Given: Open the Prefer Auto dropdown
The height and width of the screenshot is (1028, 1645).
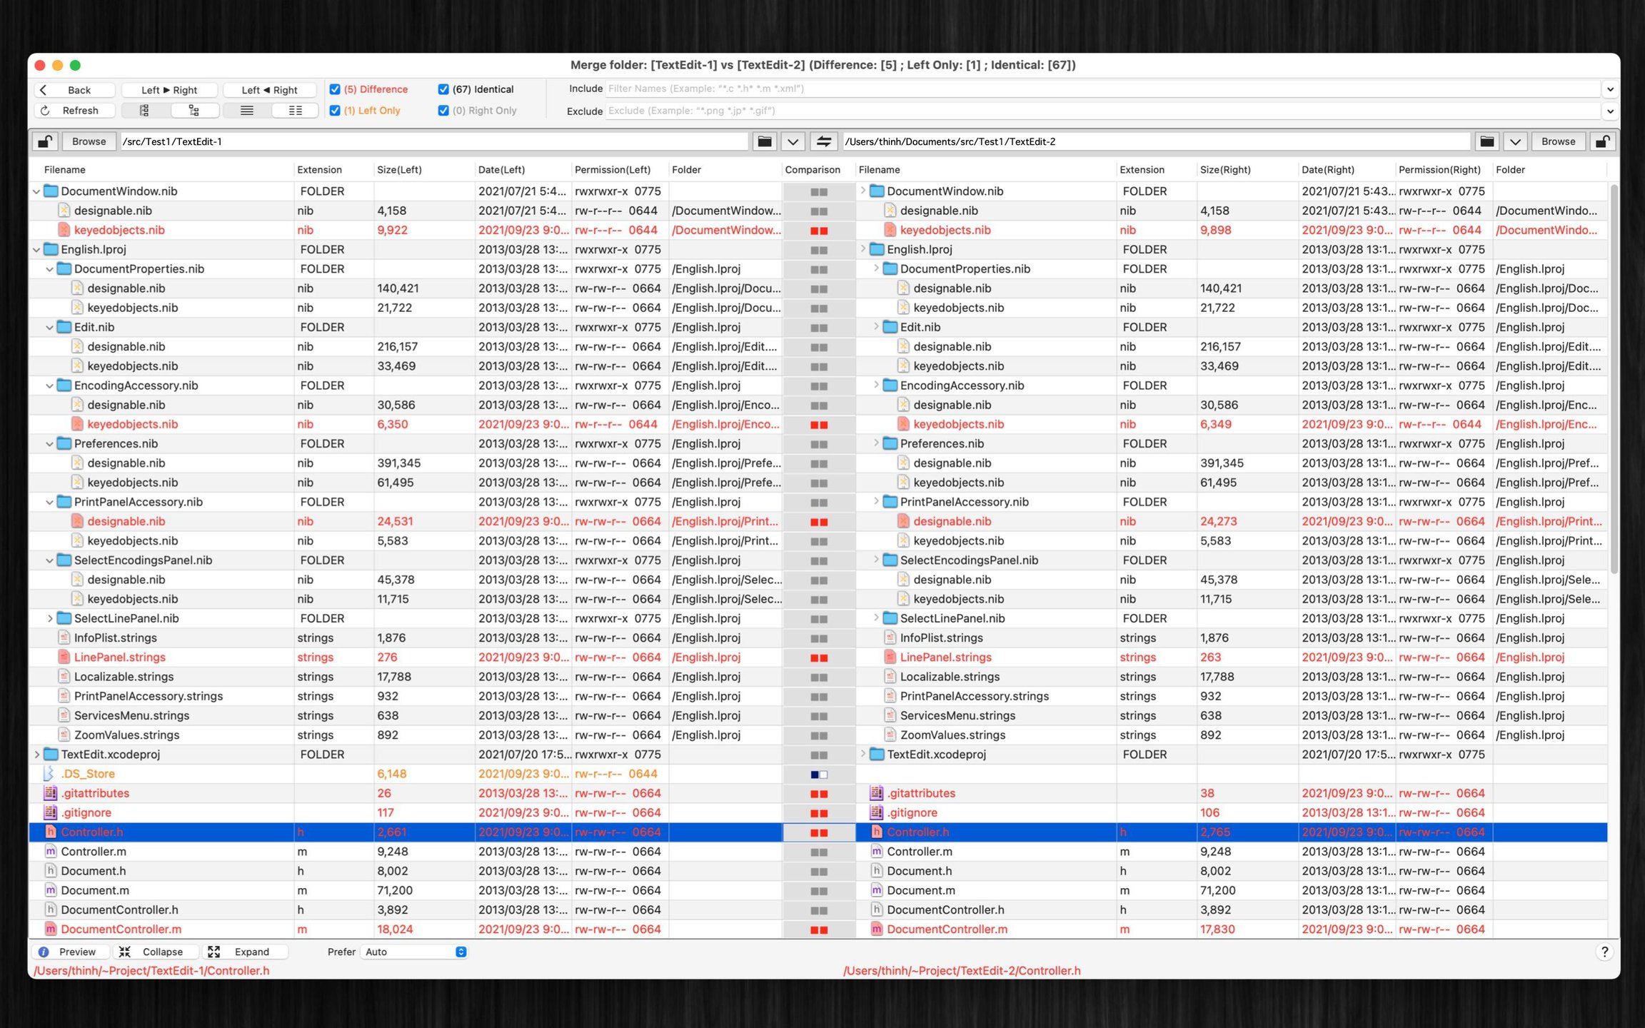Looking at the screenshot, I should click(x=416, y=952).
